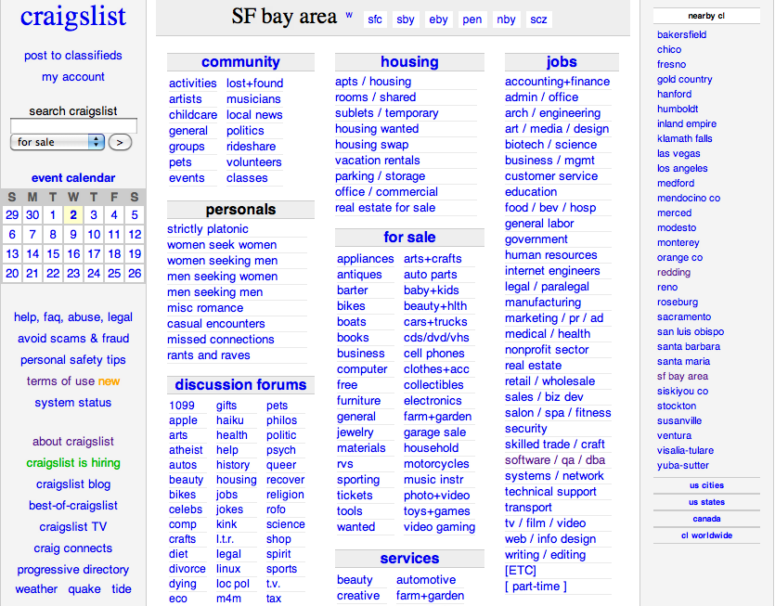The height and width of the screenshot is (606, 775).
Task: Open the 'linux' discussion forum
Action: [228, 569]
